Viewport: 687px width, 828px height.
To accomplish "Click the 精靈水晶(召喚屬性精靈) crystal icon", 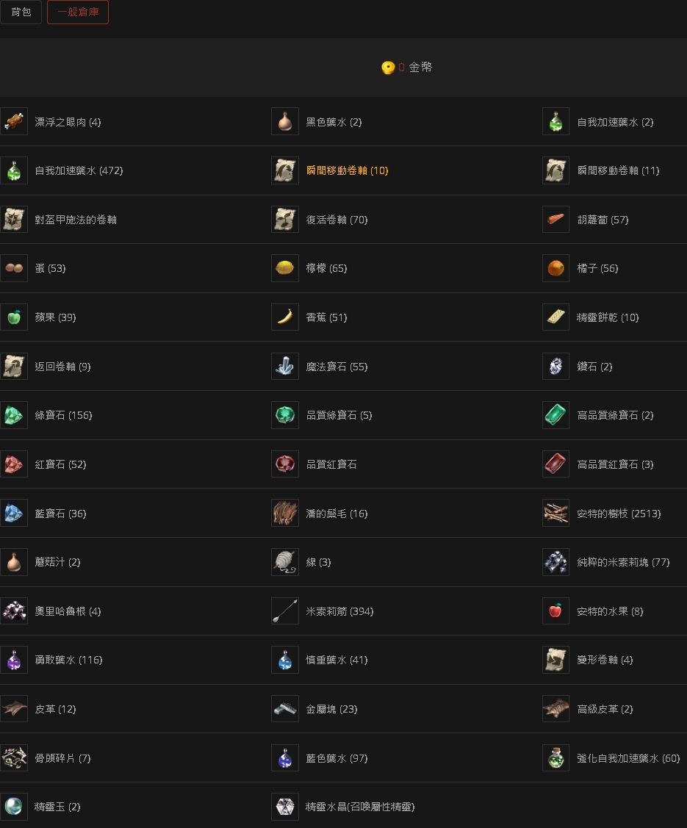I will coord(285,807).
